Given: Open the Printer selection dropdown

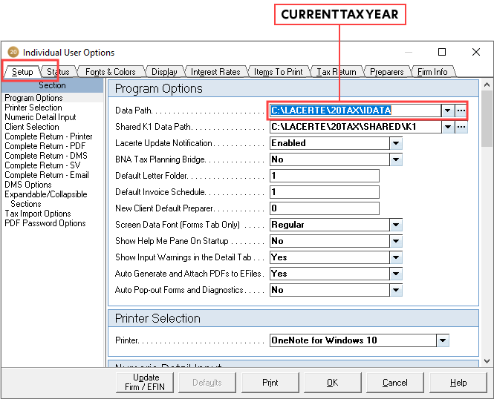Looking at the screenshot, I should coord(443,340).
